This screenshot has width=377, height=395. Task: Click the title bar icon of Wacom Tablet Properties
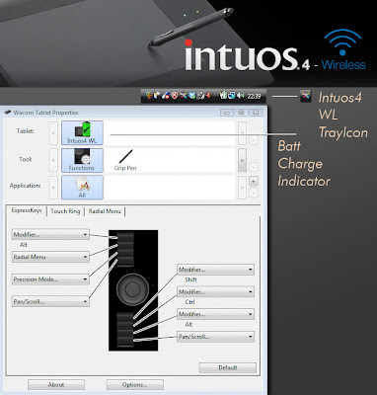7,113
